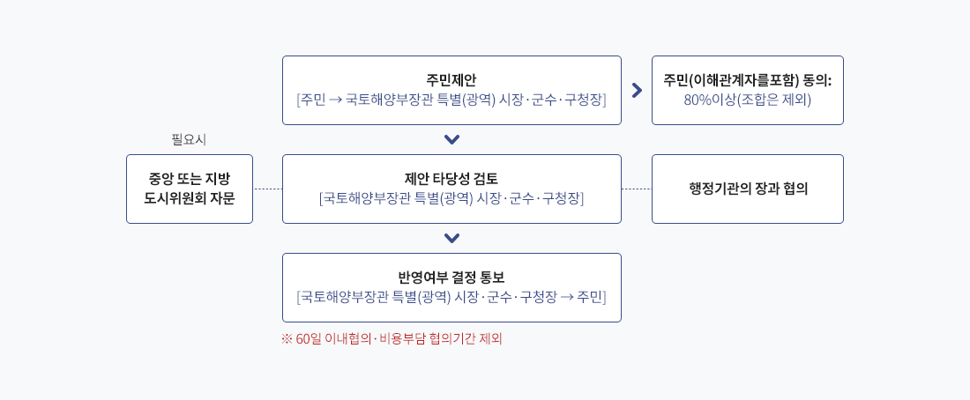Click the bracketed subtitle under 반영여부 결정 통보

tap(451, 298)
